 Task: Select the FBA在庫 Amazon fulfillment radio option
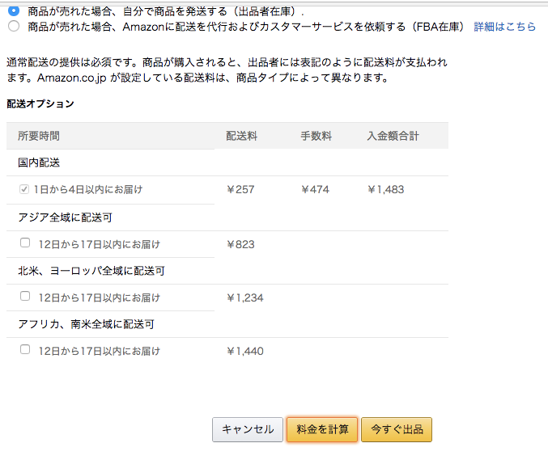pos(14,26)
